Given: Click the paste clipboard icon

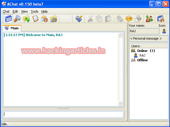Looking at the screenshot, I should click(x=108, y=19).
